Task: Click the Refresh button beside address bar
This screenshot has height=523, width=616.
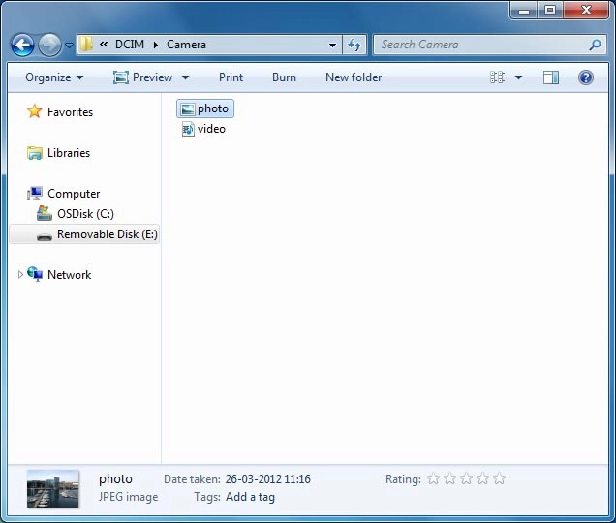Action: [x=354, y=45]
